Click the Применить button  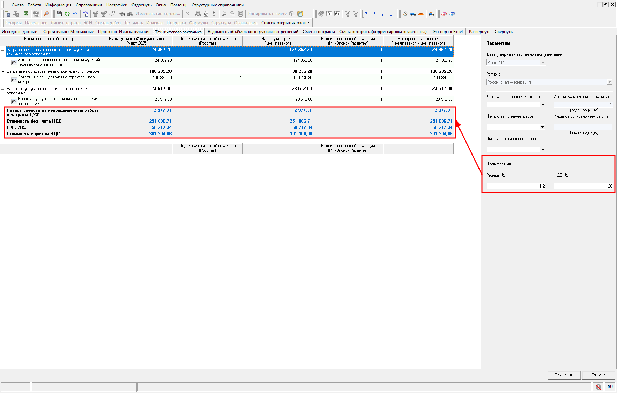(564, 375)
